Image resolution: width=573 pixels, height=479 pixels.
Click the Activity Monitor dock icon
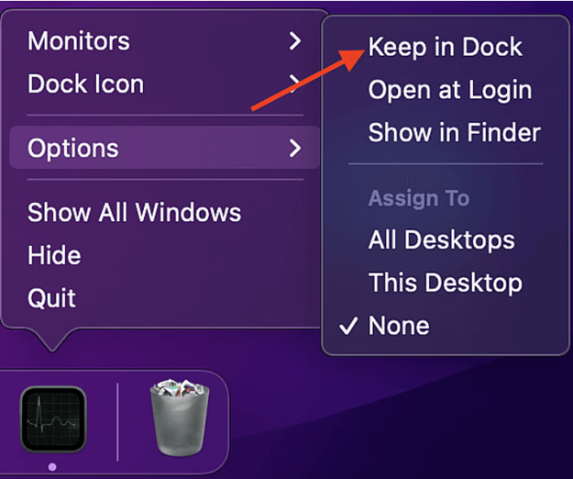pos(53,418)
